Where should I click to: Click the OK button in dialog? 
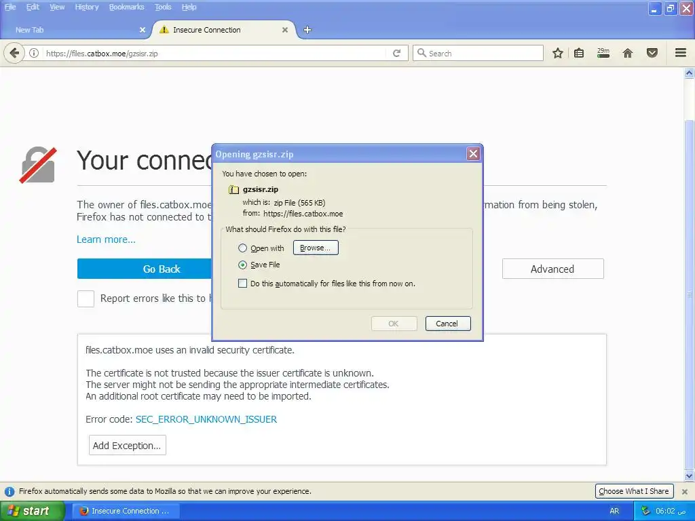click(394, 324)
